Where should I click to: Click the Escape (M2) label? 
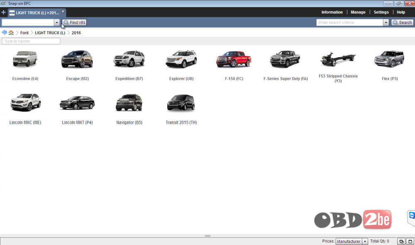(x=77, y=79)
